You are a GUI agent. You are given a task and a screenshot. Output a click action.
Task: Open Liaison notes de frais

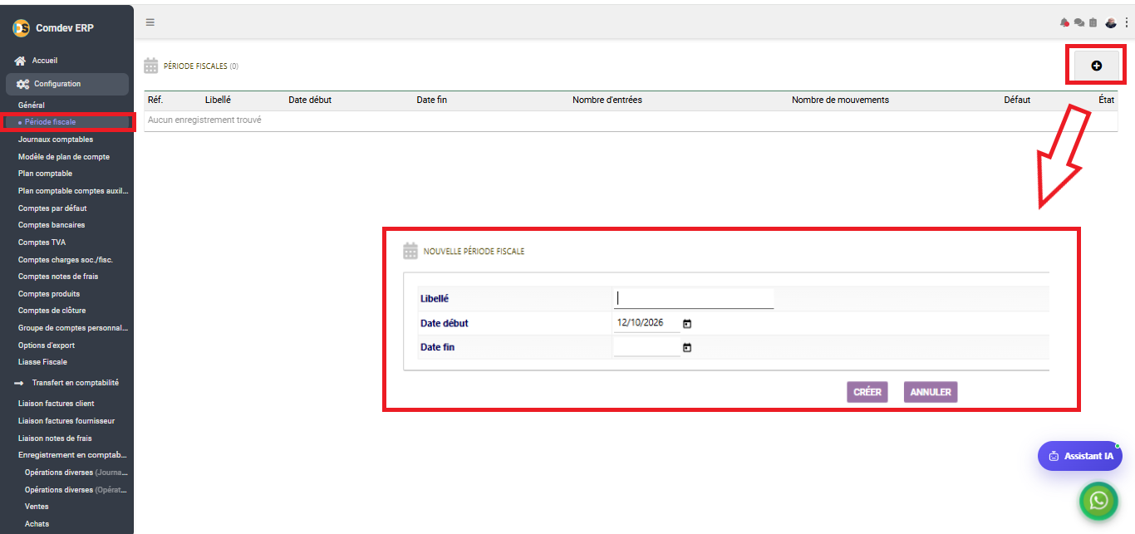[x=55, y=438]
